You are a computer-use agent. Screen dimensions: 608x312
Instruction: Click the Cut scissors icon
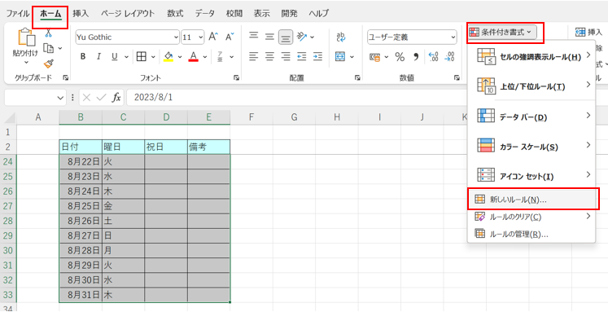click(x=48, y=33)
